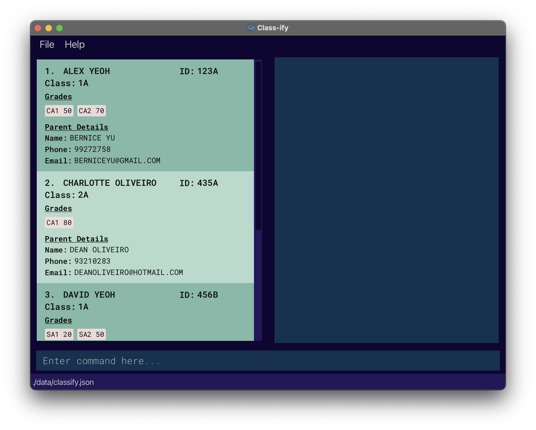Click the empty result display panel
The width and height of the screenshot is (536, 430).
pyautogui.click(x=386, y=200)
